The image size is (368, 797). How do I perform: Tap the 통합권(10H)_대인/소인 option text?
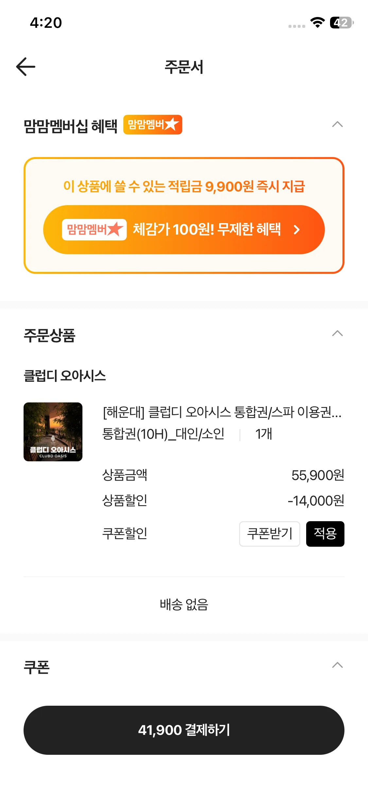[163, 434]
